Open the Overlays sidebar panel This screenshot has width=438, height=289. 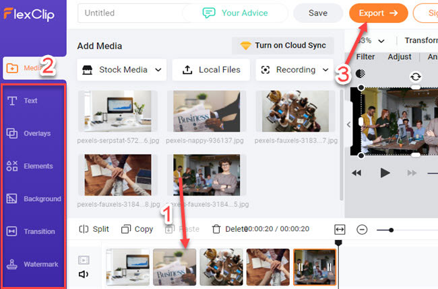tap(28, 134)
